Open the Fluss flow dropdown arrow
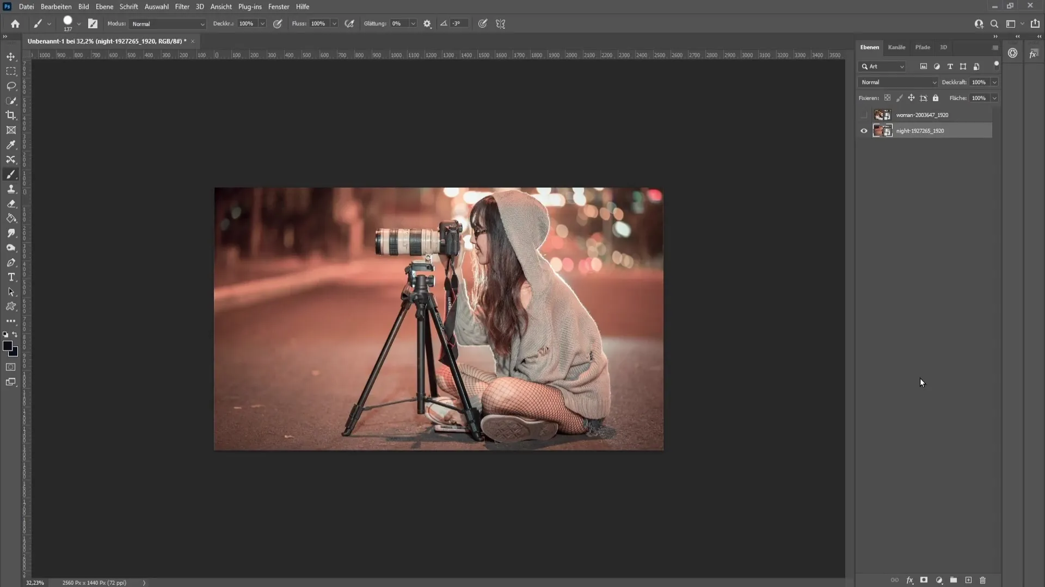Screen dimensions: 1045x587 (x=334, y=24)
